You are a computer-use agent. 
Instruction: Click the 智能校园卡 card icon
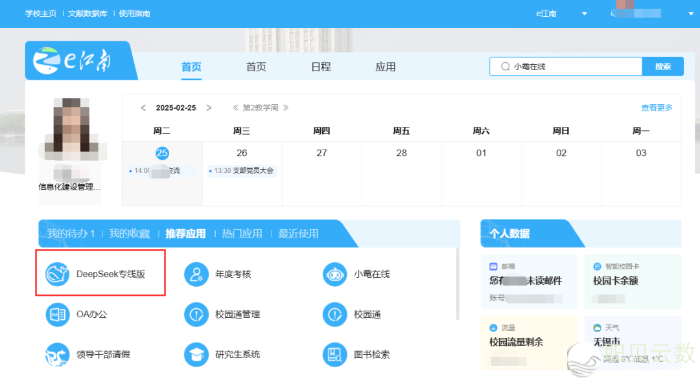pyautogui.click(x=597, y=267)
